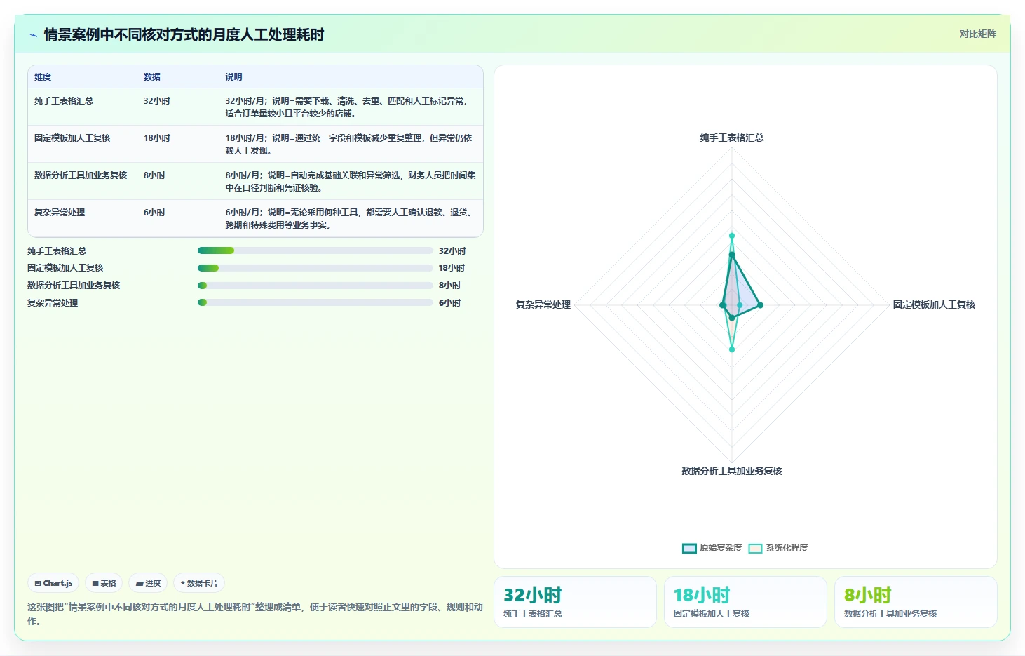
Task: Click bottom radar data point of 系统化程度
Action: click(732, 349)
